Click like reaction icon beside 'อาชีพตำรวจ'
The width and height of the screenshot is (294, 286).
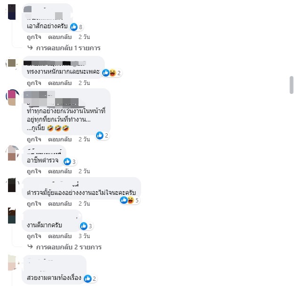point(67,162)
